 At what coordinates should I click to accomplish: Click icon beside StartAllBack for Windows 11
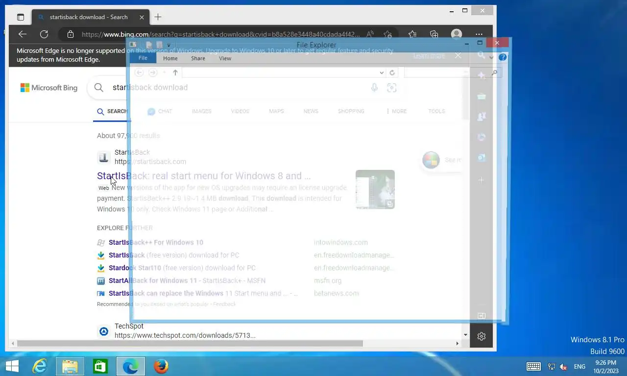[x=101, y=281]
